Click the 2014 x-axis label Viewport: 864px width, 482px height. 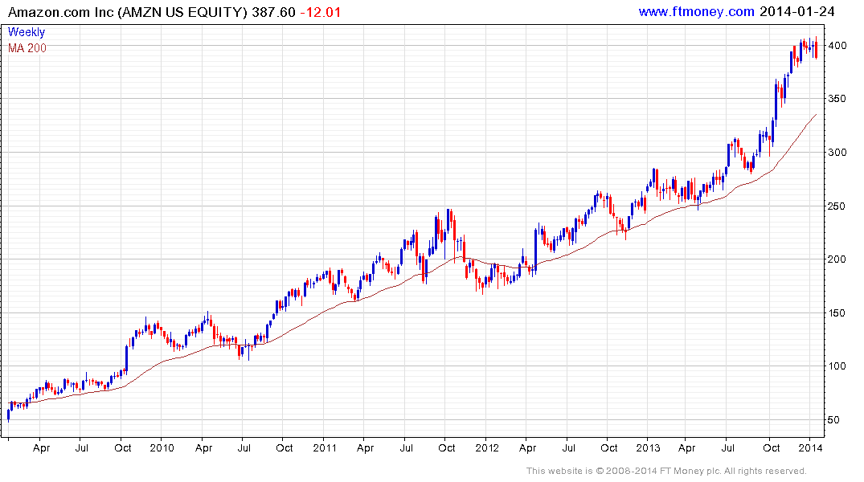pyautogui.click(x=810, y=447)
